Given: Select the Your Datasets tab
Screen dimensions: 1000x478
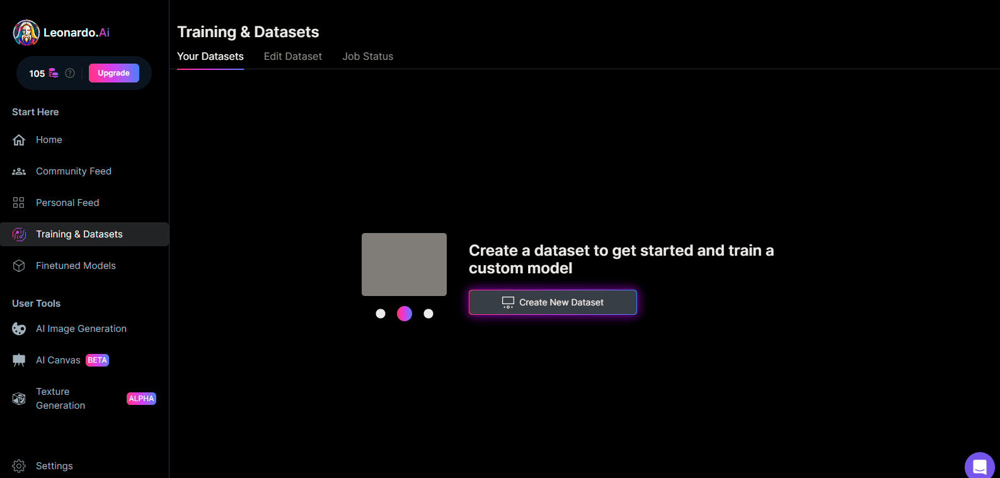Looking at the screenshot, I should 210,57.
